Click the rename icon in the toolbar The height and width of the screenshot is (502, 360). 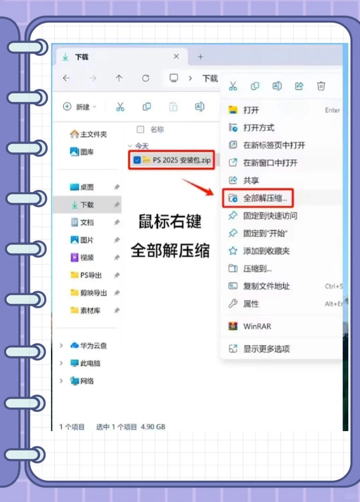pyautogui.click(x=199, y=107)
